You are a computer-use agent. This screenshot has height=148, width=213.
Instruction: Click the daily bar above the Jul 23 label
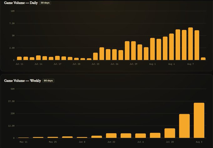[x=95, y=56]
